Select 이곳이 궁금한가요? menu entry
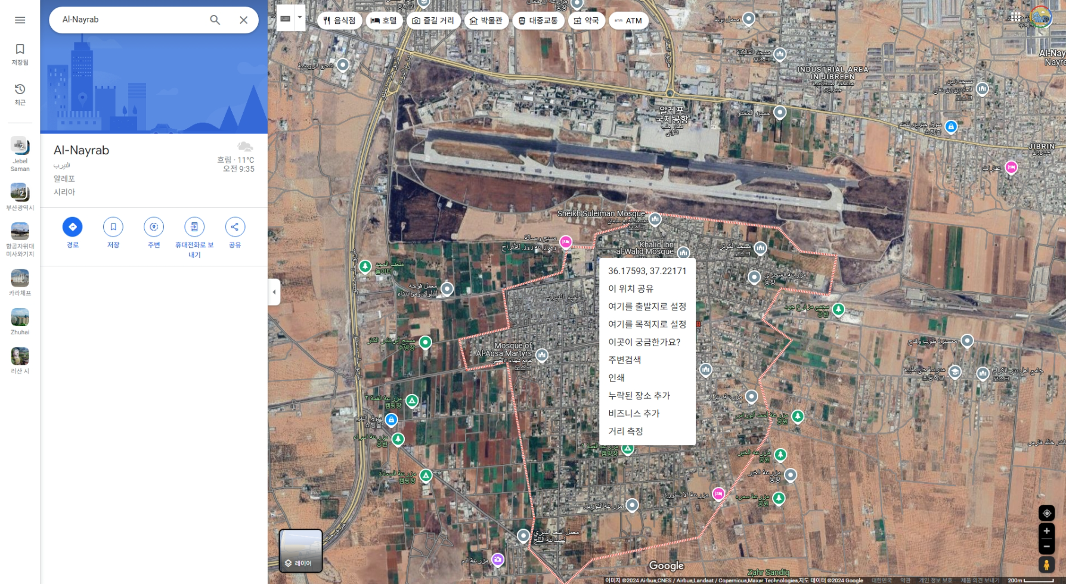The image size is (1066, 584). coord(647,342)
